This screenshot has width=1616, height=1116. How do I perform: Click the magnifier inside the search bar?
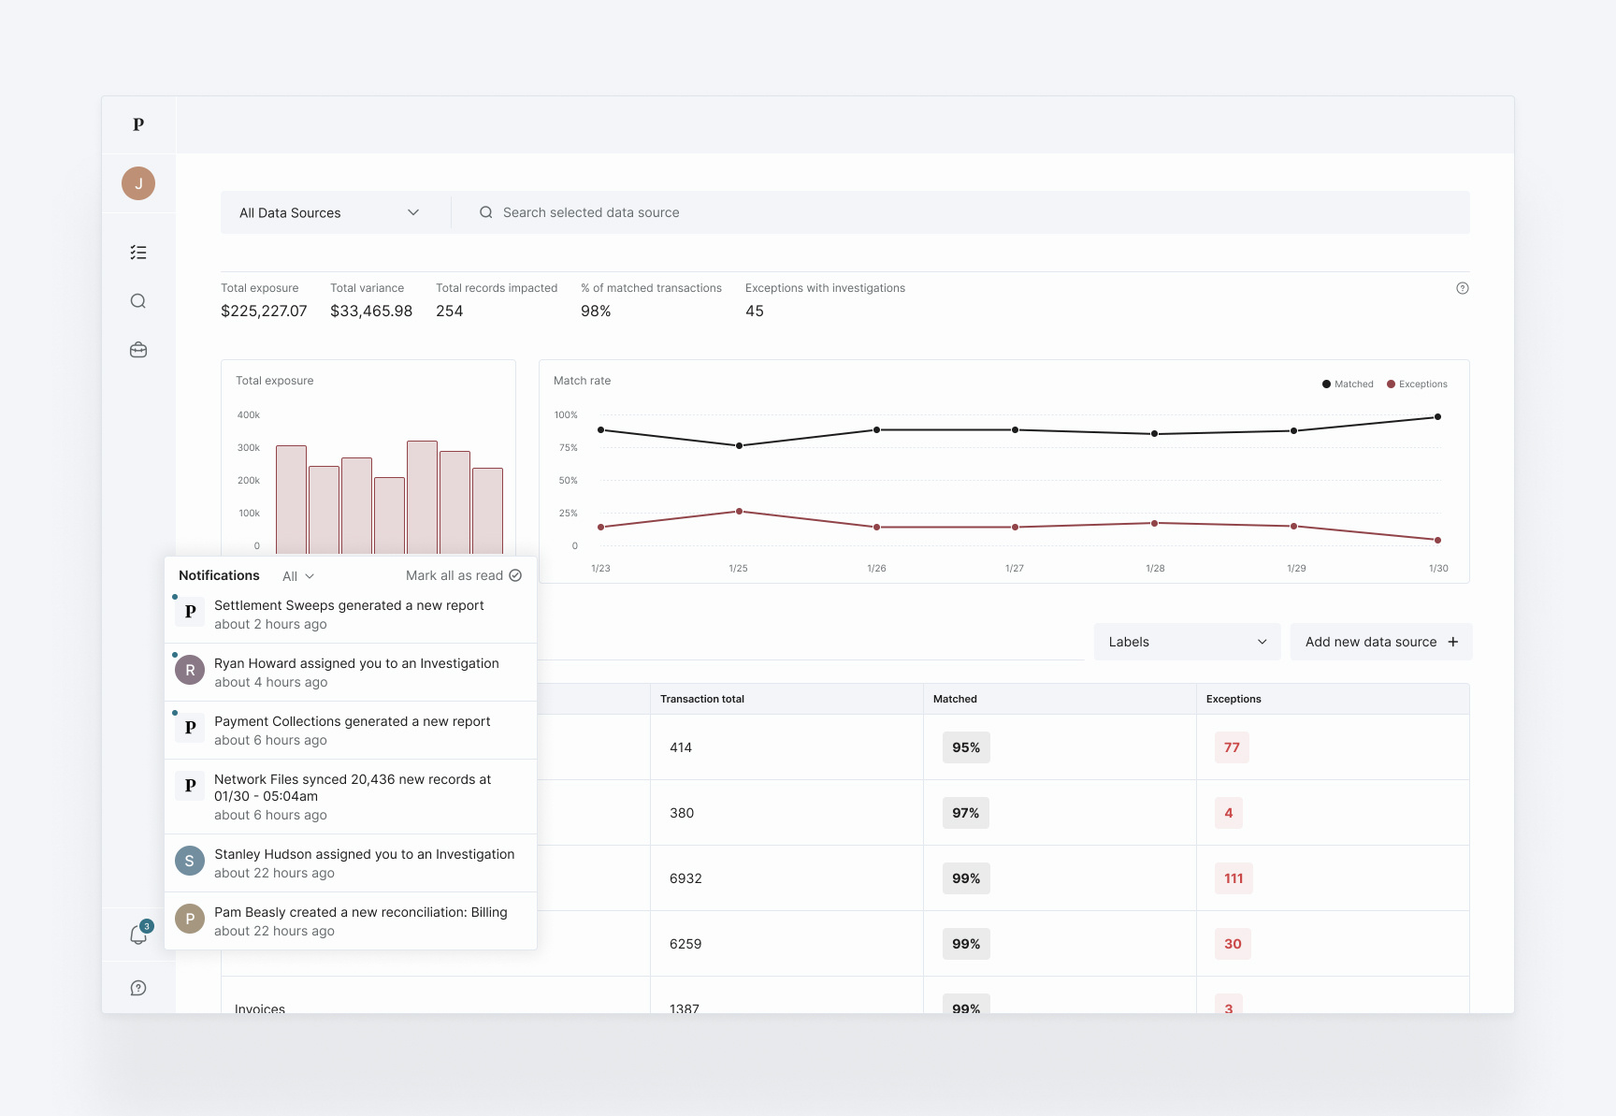485,211
